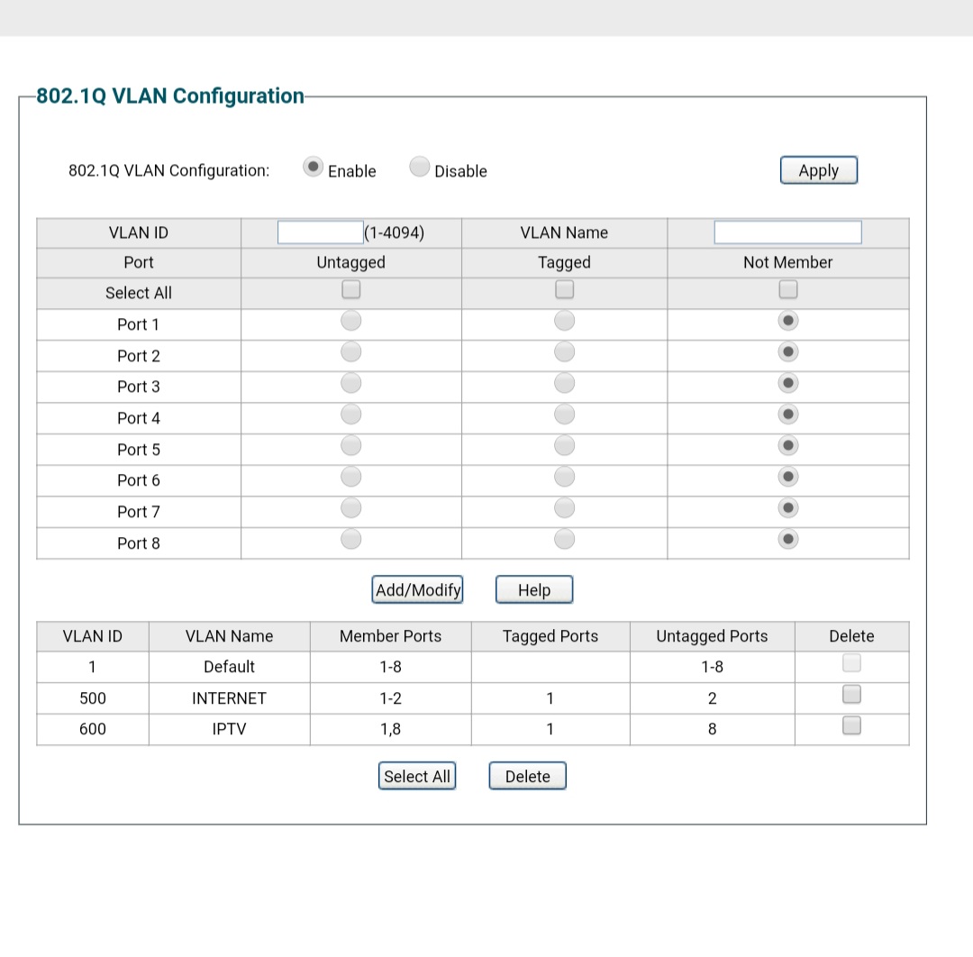Set Port 2 to Untagged
Image resolution: width=973 pixels, height=957 pixels.
pos(351,352)
